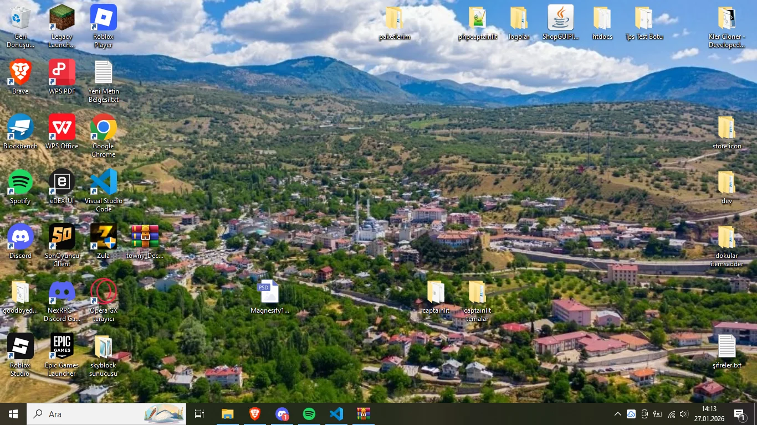The width and height of the screenshot is (757, 425).
Task: Click the camera Meet Now tray icon
Action: click(x=645, y=414)
